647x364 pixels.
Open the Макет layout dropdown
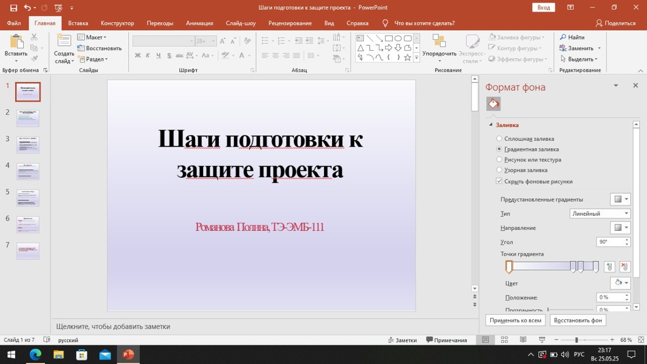92,37
